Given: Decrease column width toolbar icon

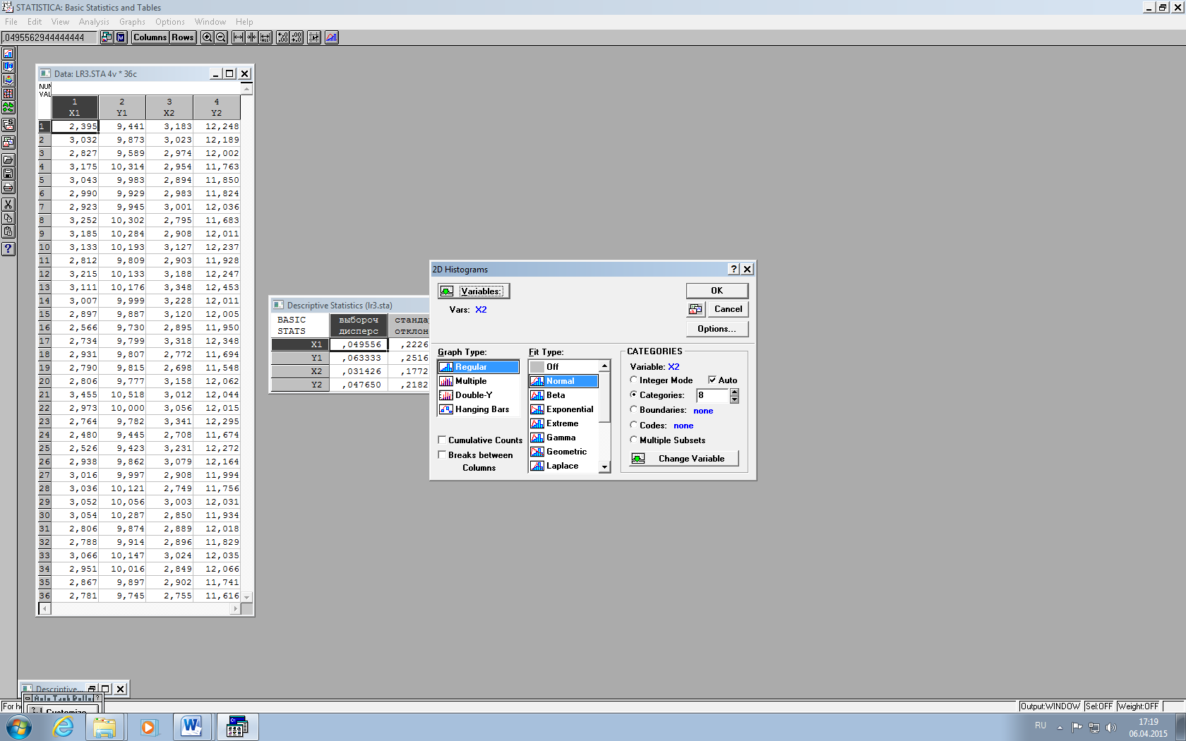Looking at the screenshot, I should pyautogui.click(x=251, y=37).
